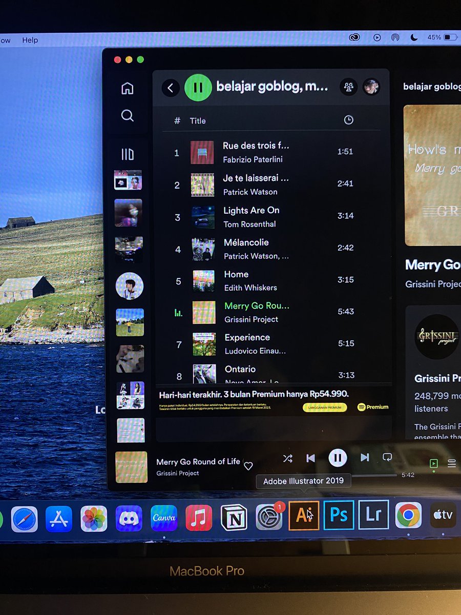Screen dimensions: 461x615
Task: Click the Title column header
Action: tap(198, 121)
